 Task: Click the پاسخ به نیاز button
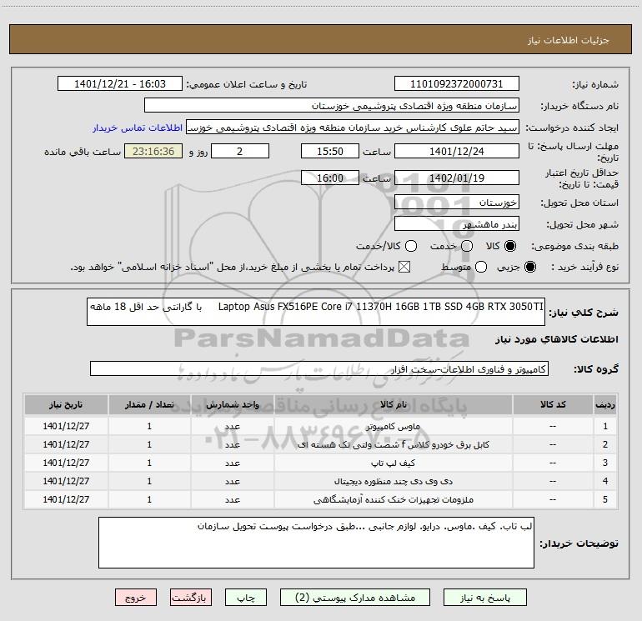click(485, 598)
